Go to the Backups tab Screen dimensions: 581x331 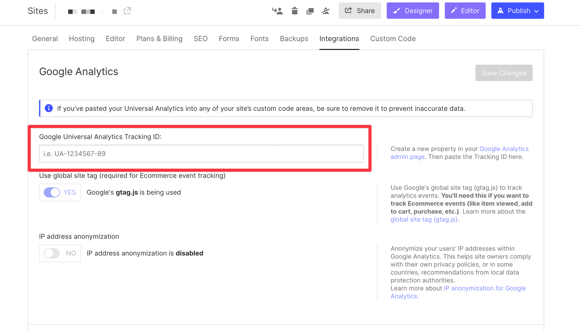(x=294, y=39)
